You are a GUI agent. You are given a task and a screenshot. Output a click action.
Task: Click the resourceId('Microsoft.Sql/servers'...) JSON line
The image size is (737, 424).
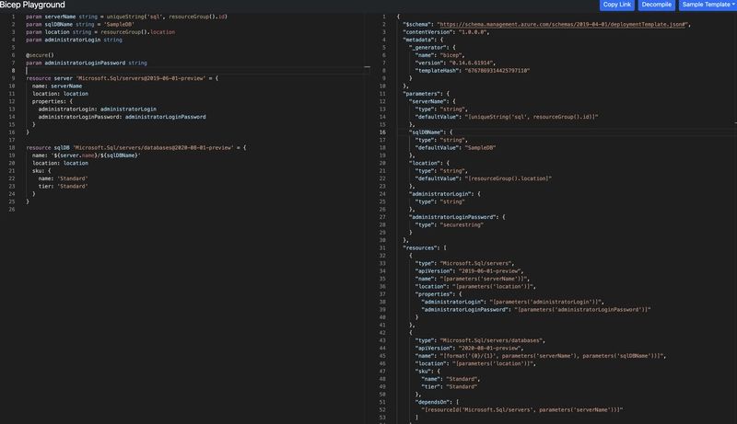[522, 410]
